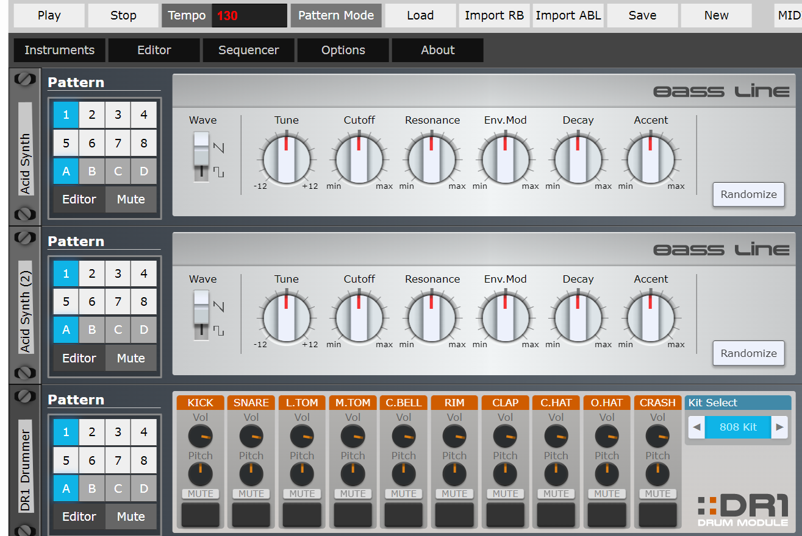Click the Env.Mod knob on the first Acid Synth
Image resolution: width=802 pixels, height=536 pixels.
[x=505, y=159]
